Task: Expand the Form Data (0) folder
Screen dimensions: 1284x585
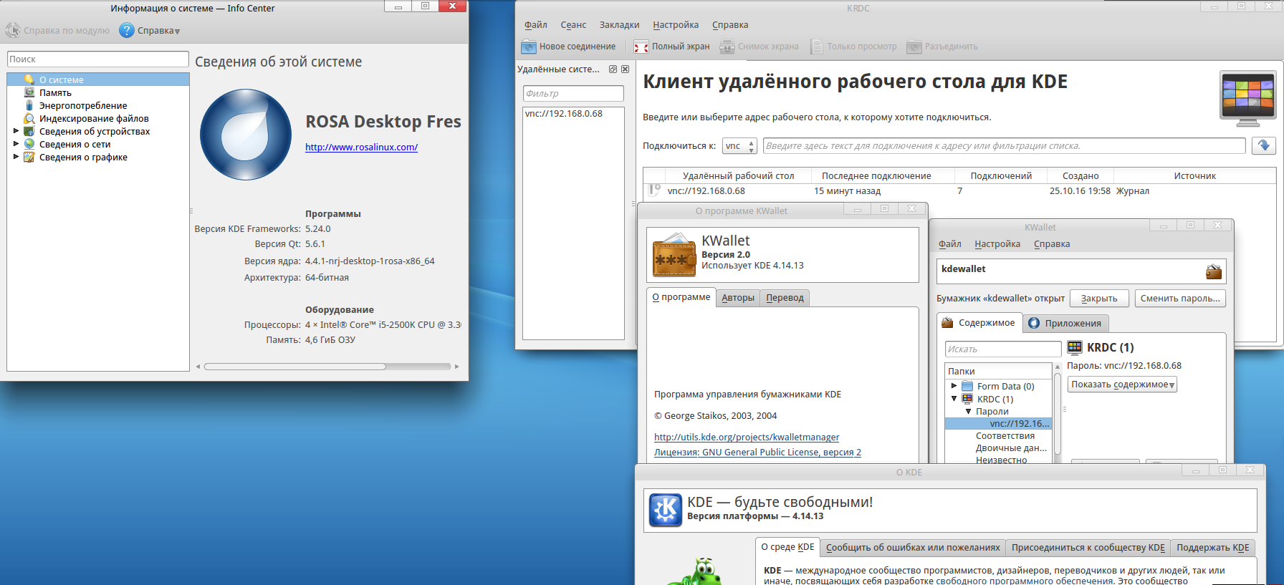Action: pyautogui.click(x=954, y=386)
